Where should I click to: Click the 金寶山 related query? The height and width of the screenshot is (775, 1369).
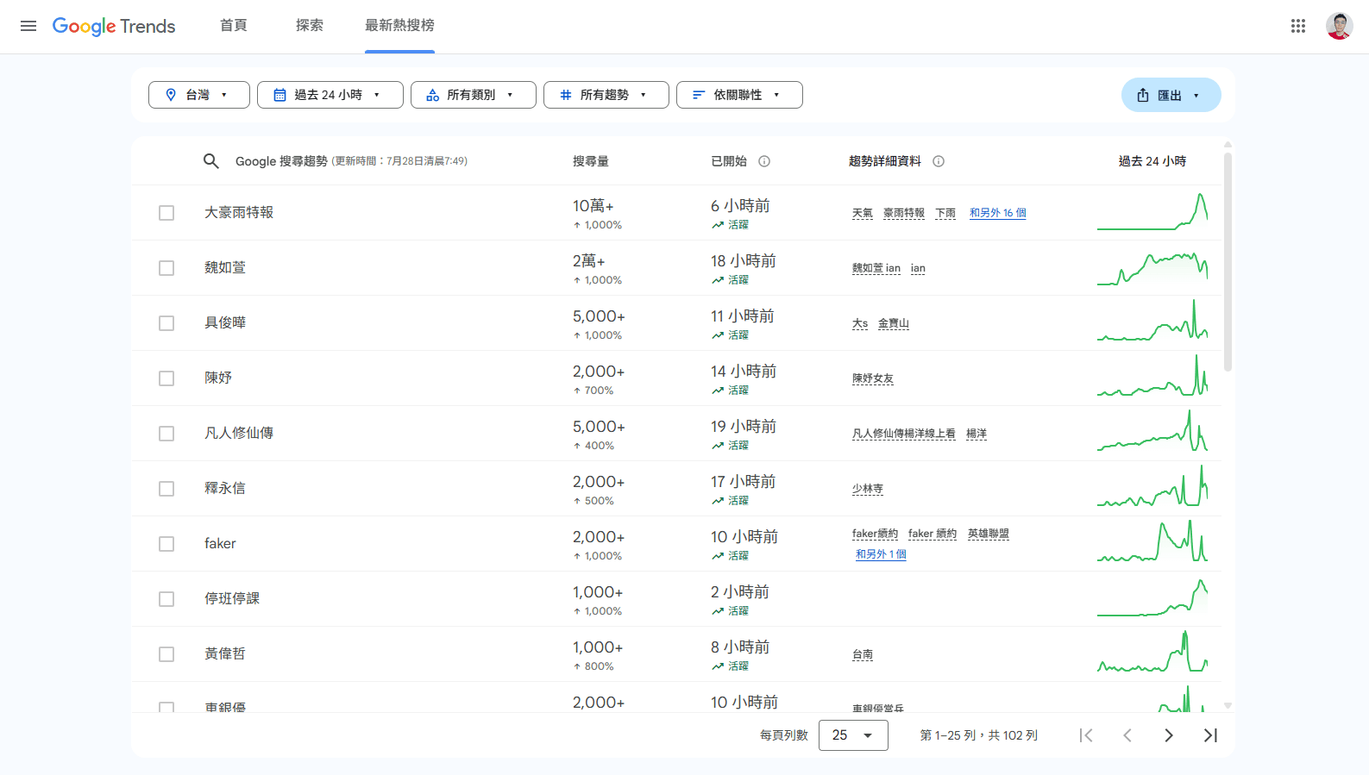[894, 323]
